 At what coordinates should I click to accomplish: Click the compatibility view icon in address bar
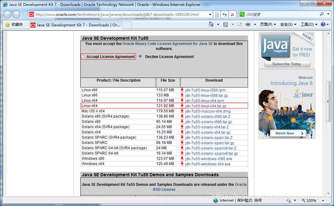pyautogui.click(x=217, y=14)
